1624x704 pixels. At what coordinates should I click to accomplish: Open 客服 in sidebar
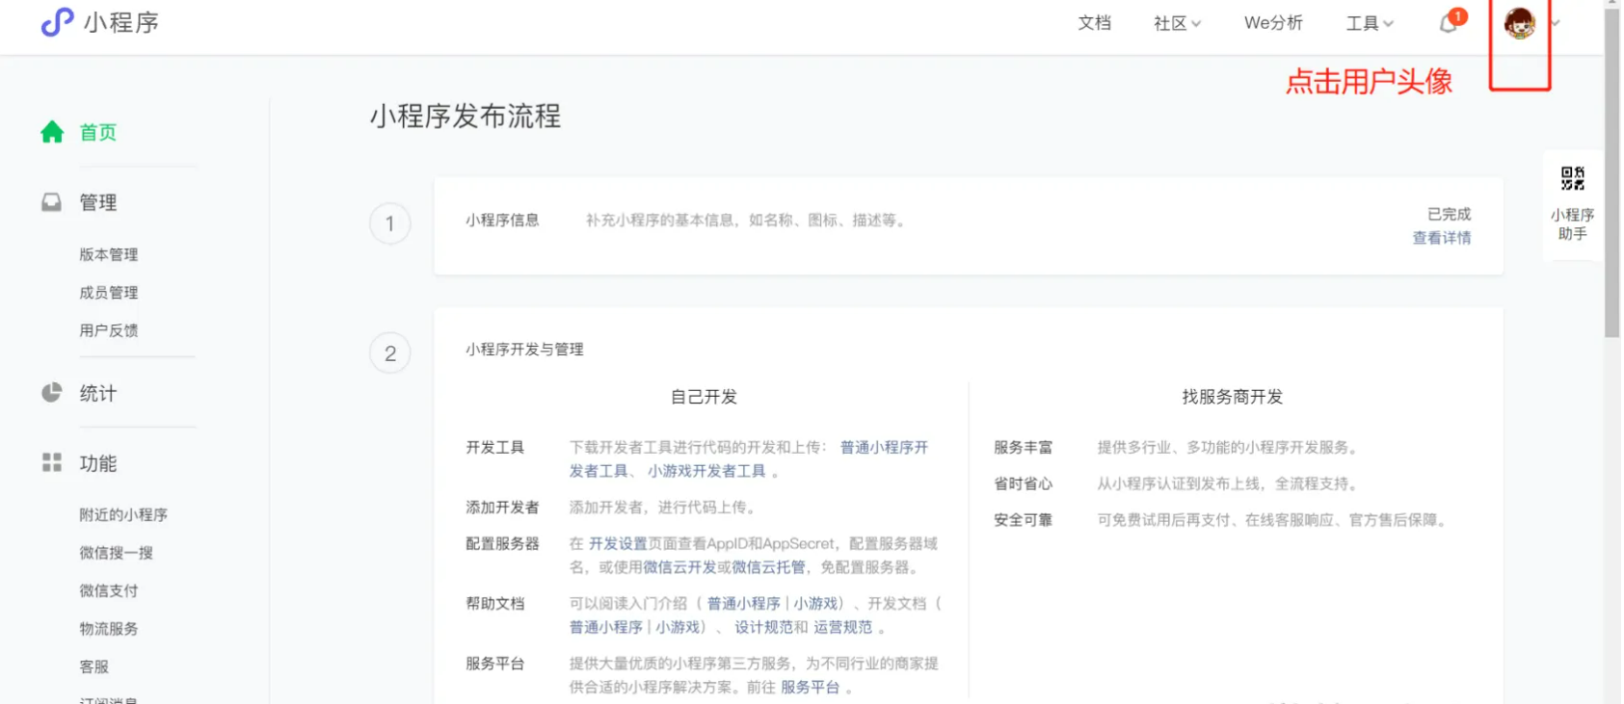point(93,666)
